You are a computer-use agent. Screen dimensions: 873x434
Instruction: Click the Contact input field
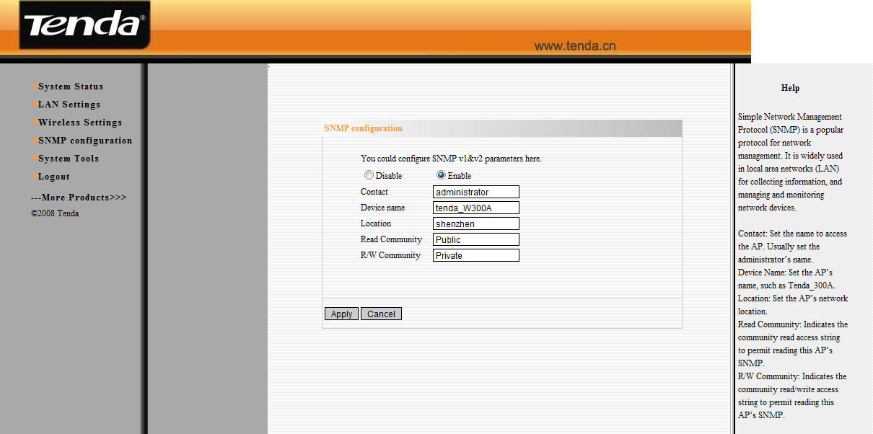coord(476,192)
